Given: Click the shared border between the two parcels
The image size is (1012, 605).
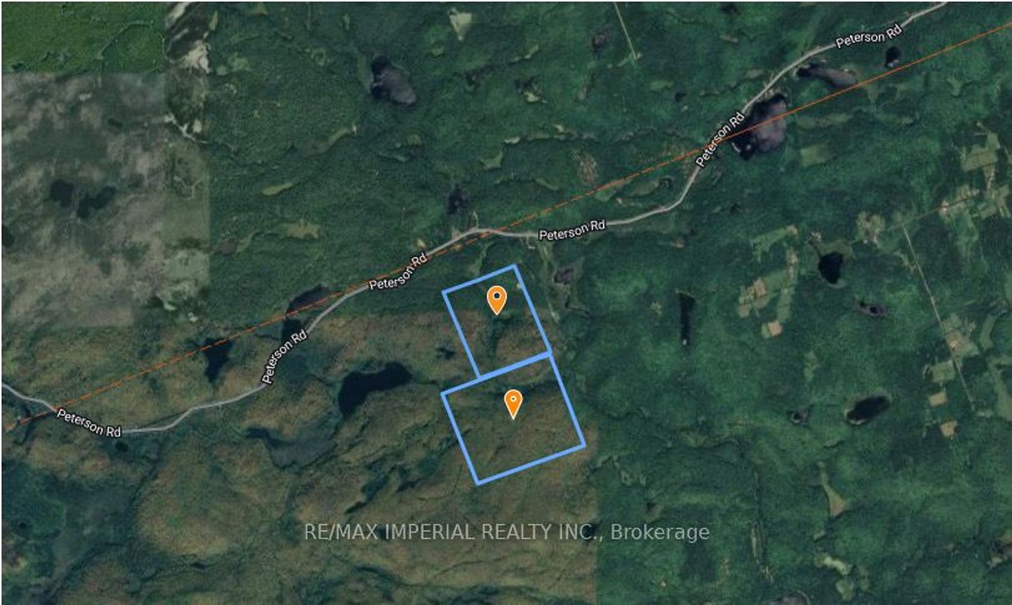Looking at the screenshot, I should tap(514, 365).
